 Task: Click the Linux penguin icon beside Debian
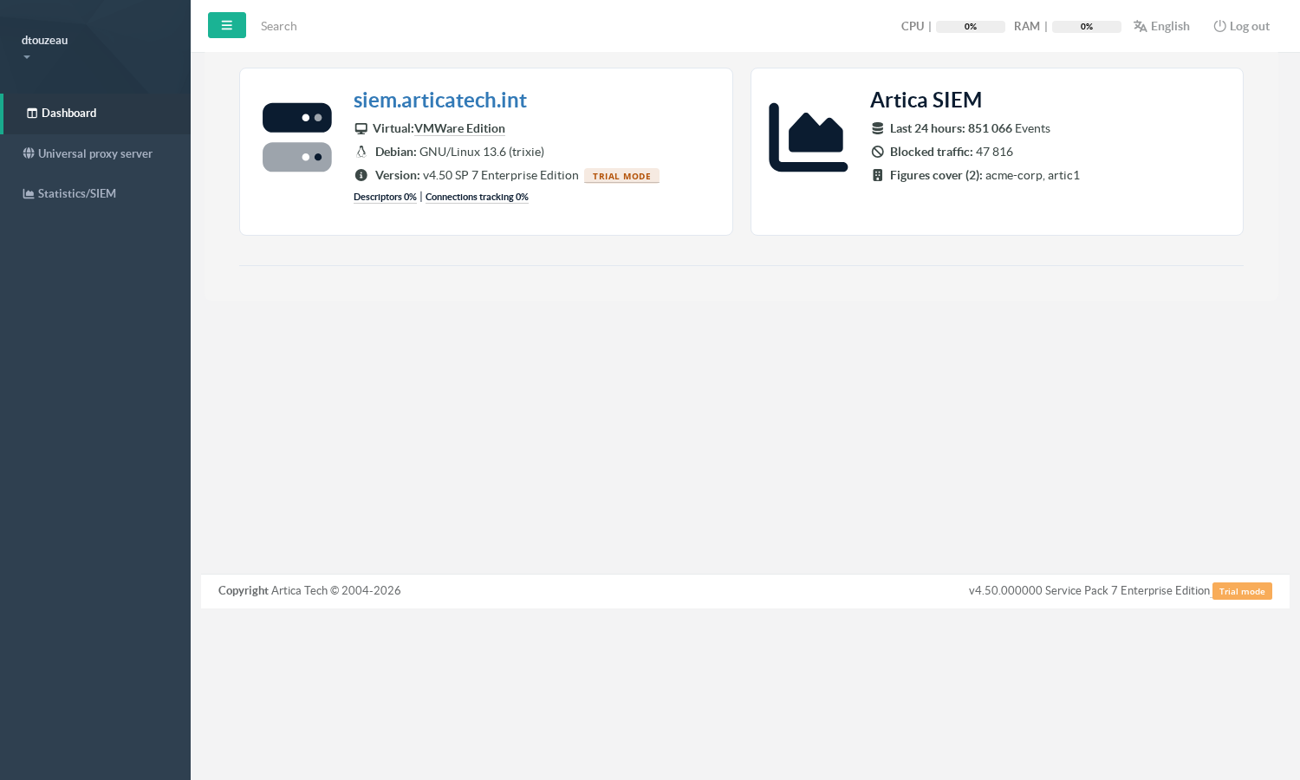[x=361, y=152]
